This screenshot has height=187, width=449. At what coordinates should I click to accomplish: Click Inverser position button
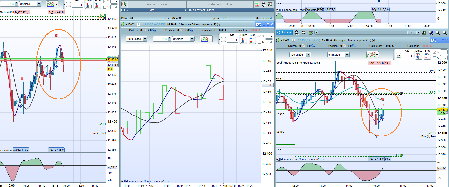pyautogui.click(x=157, y=4)
